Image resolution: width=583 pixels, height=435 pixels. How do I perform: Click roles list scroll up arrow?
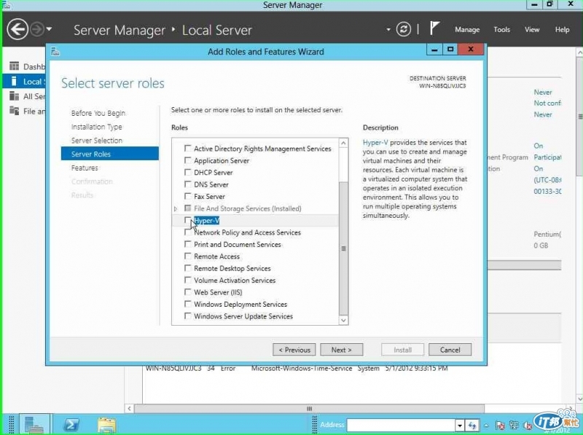tap(343, 143)
